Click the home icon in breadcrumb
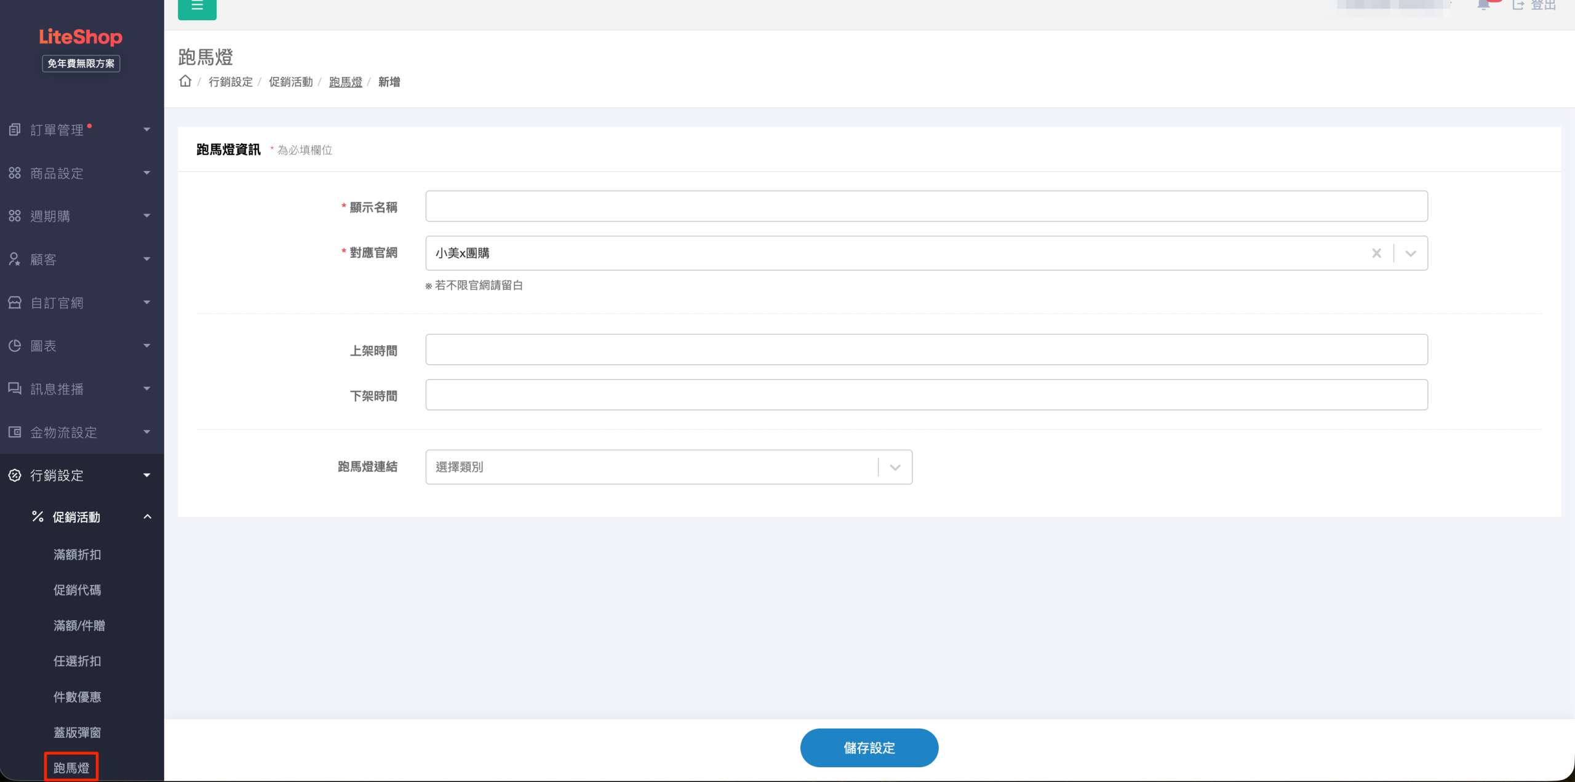Image resolution: width=1575 pixels, height=782 pixels. [x=185, y=81]
